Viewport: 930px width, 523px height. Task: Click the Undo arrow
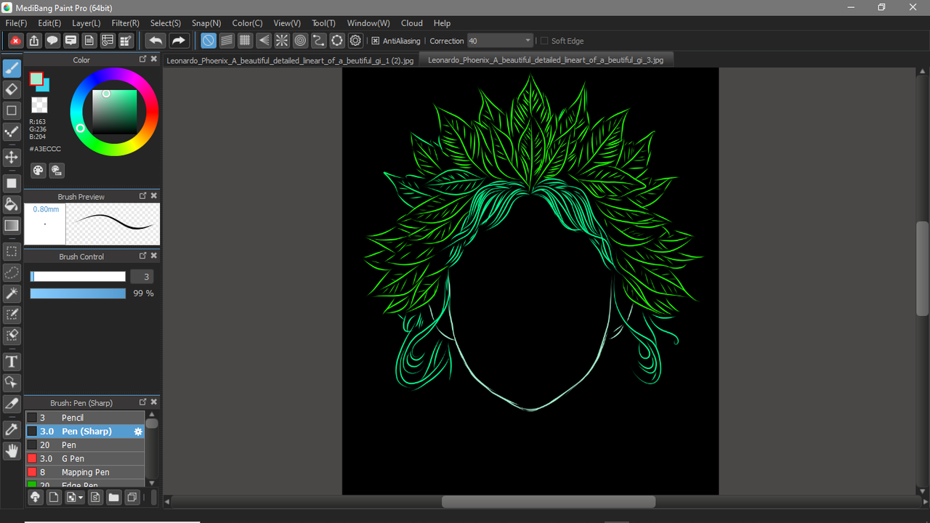coord(155,41)
